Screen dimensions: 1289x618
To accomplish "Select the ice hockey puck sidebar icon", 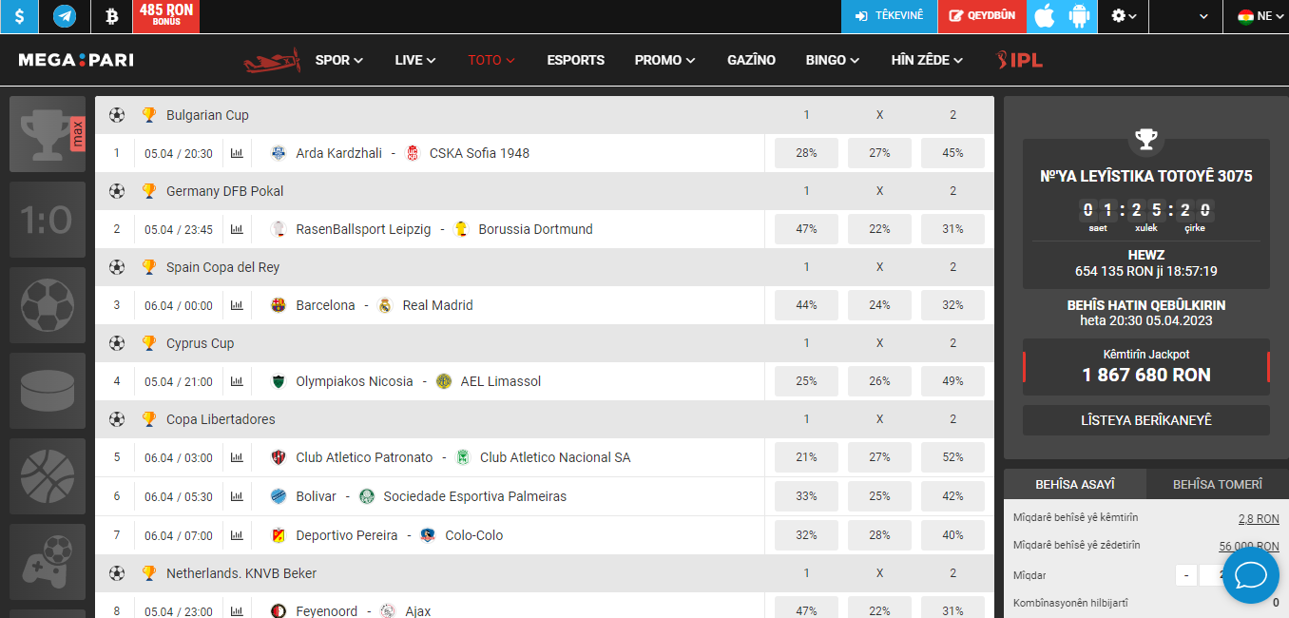I will pos(48,391).
